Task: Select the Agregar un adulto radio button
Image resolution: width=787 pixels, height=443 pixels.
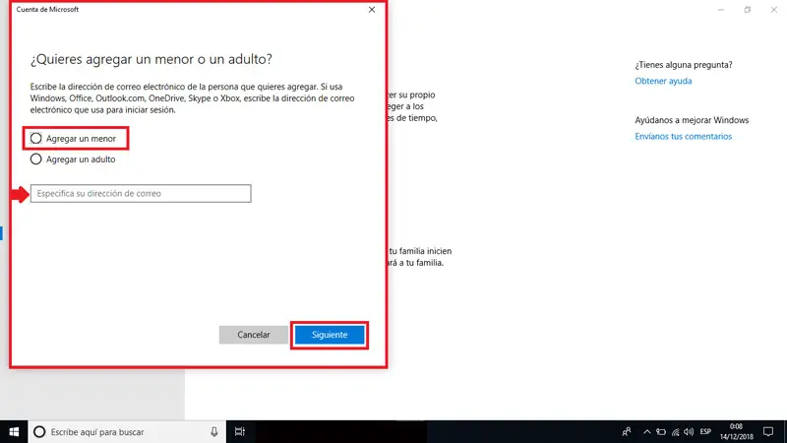Action: (35, 159)
